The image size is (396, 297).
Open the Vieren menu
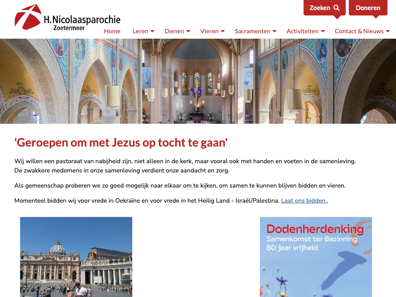pyautogui.click(x=209, y=31)
